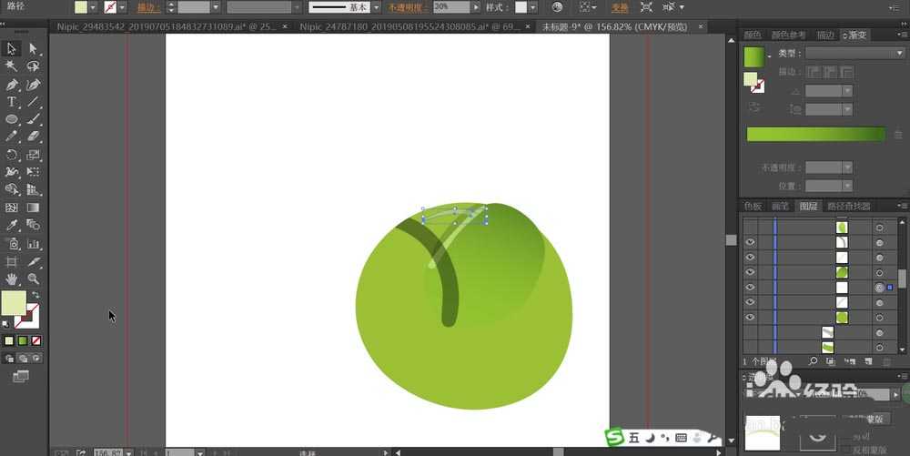
Task: Select the Direct Selection tool
Action: (x=34, y=48)
